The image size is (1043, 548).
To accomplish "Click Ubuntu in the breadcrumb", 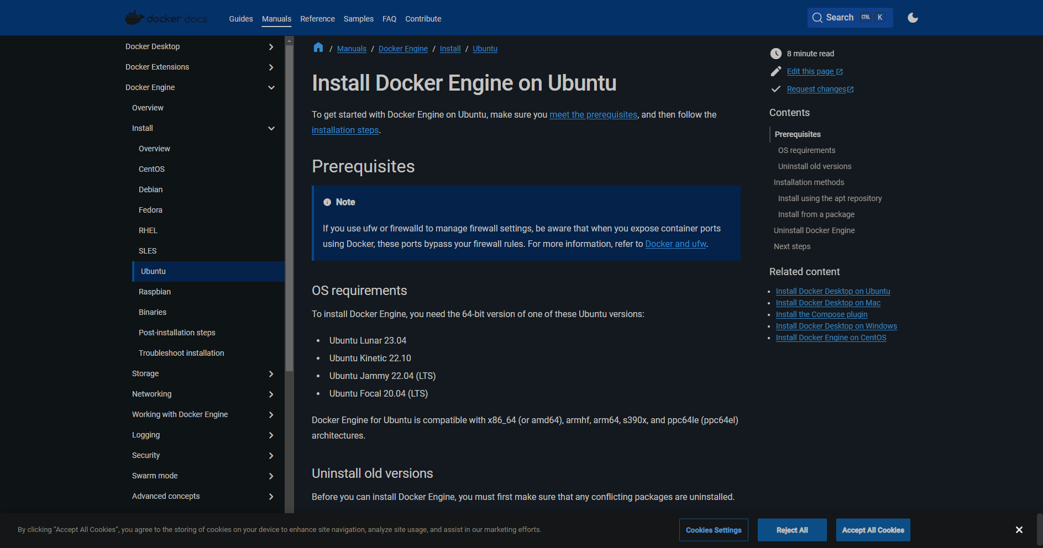I will (x=485, y=49).
